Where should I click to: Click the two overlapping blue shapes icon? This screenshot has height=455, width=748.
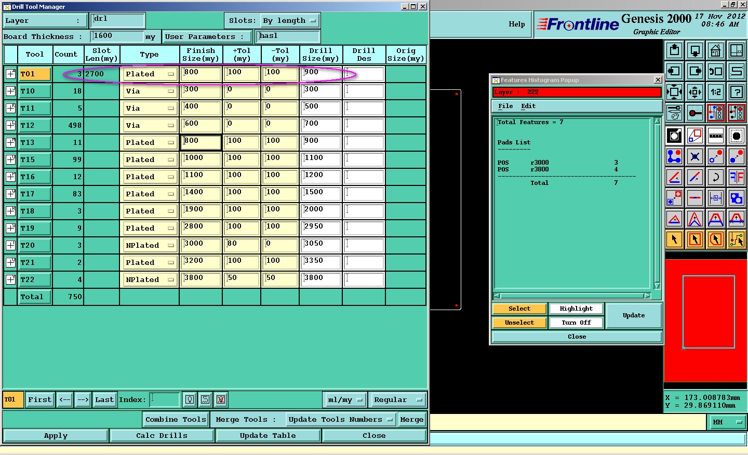click(x=736, y=198)
